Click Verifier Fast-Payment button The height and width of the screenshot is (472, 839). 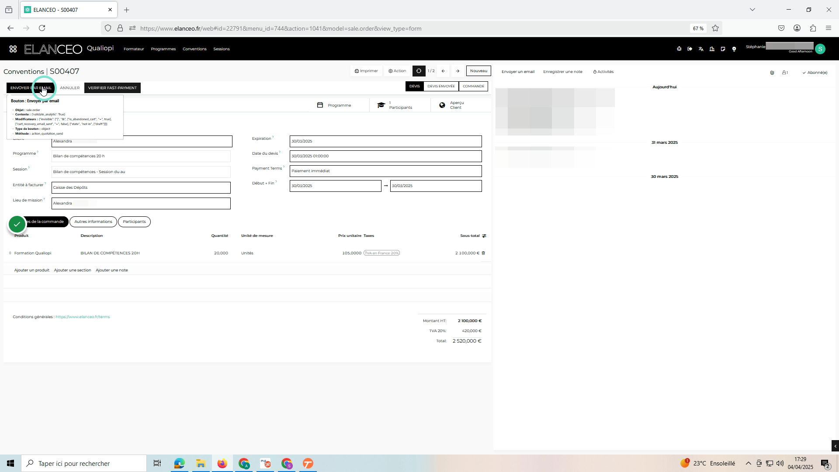[112, 88]
